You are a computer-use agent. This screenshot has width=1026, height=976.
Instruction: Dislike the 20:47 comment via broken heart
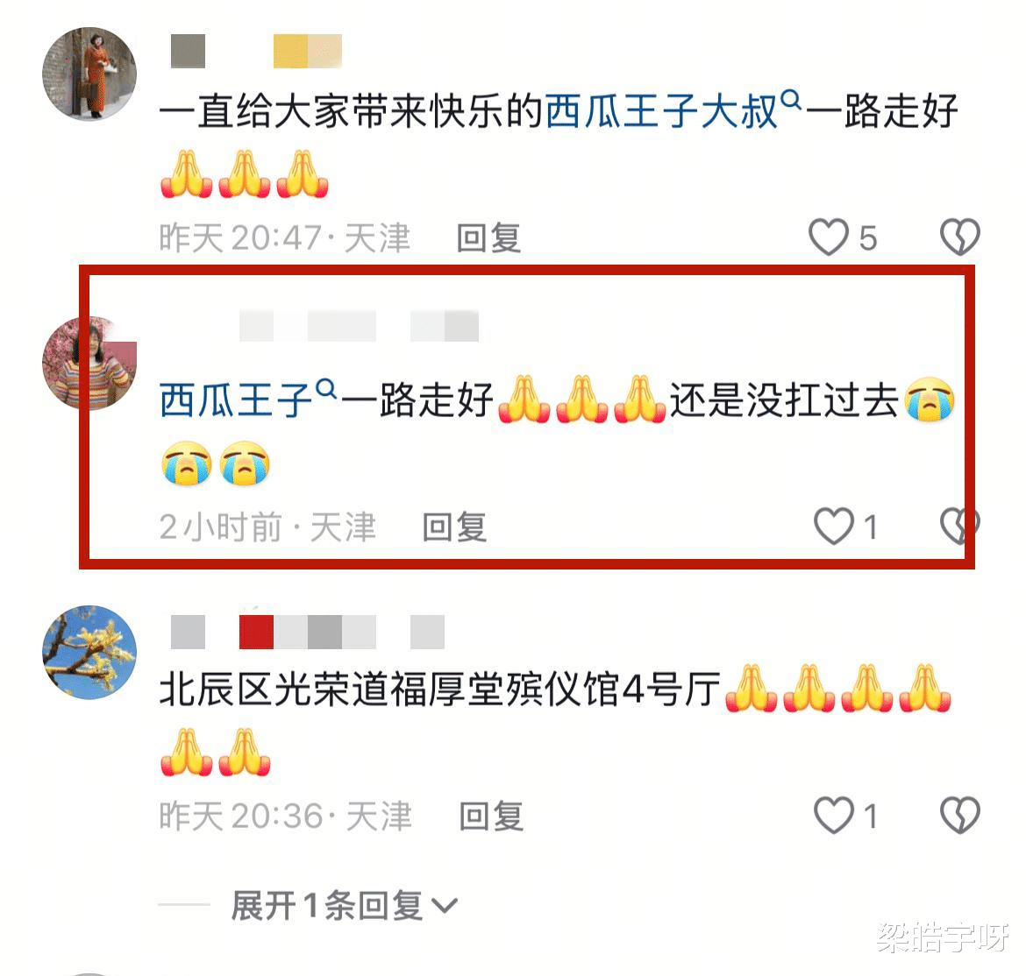[x=960, y=237]
